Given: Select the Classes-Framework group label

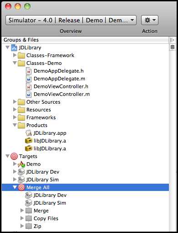Looking at the screenshot, I should pos(50,55).
